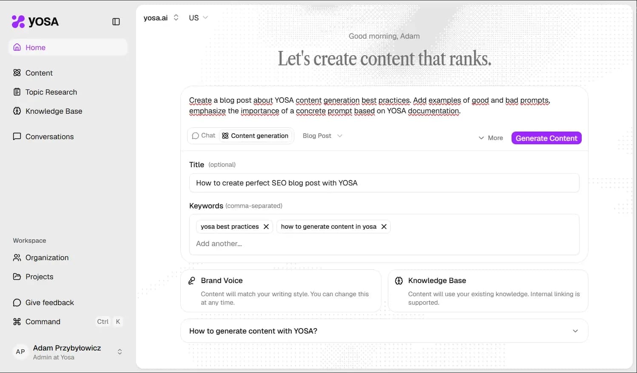Click the Topic Research clipboard icon
The height and width of the screenshot is (373, 637).
point(17,92)
